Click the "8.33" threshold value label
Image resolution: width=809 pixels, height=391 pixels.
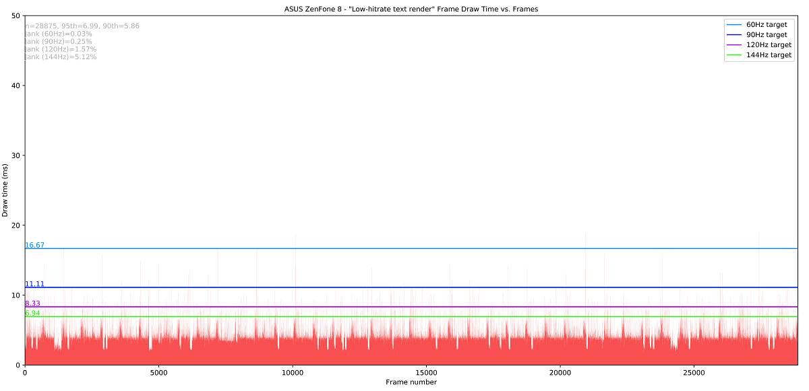[x=32, y=304]
